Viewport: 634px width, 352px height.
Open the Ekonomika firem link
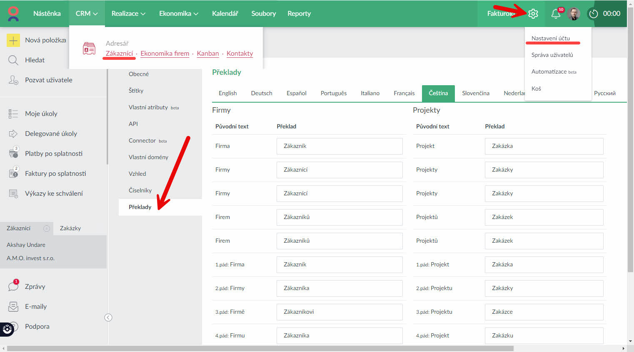pos(165,54)
